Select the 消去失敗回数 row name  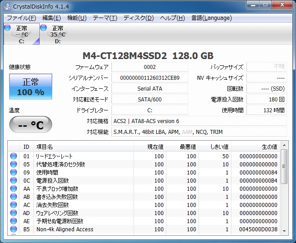point(52,205)
